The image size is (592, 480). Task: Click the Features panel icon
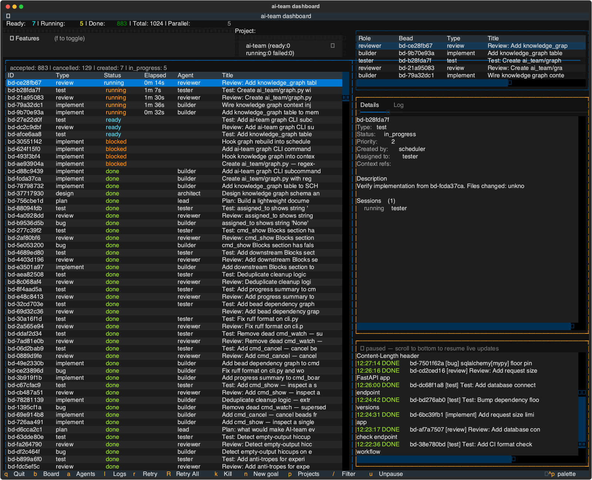point(12,38)
